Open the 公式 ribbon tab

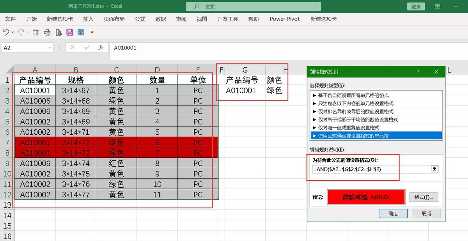(140, 19)
